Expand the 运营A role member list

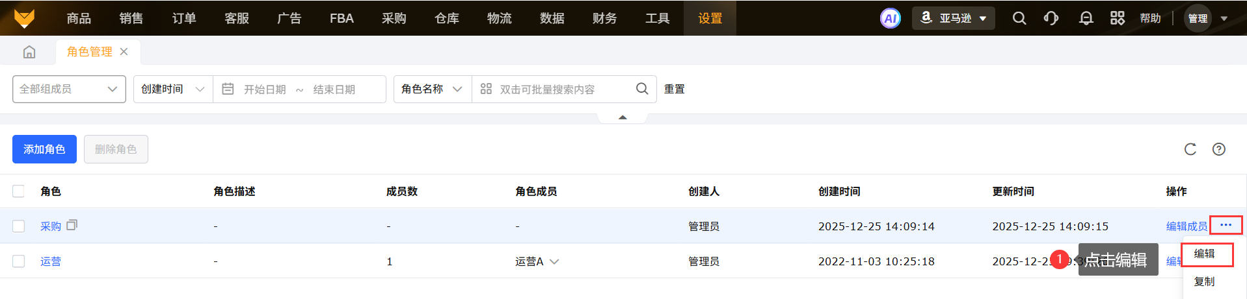pos(554,261)
